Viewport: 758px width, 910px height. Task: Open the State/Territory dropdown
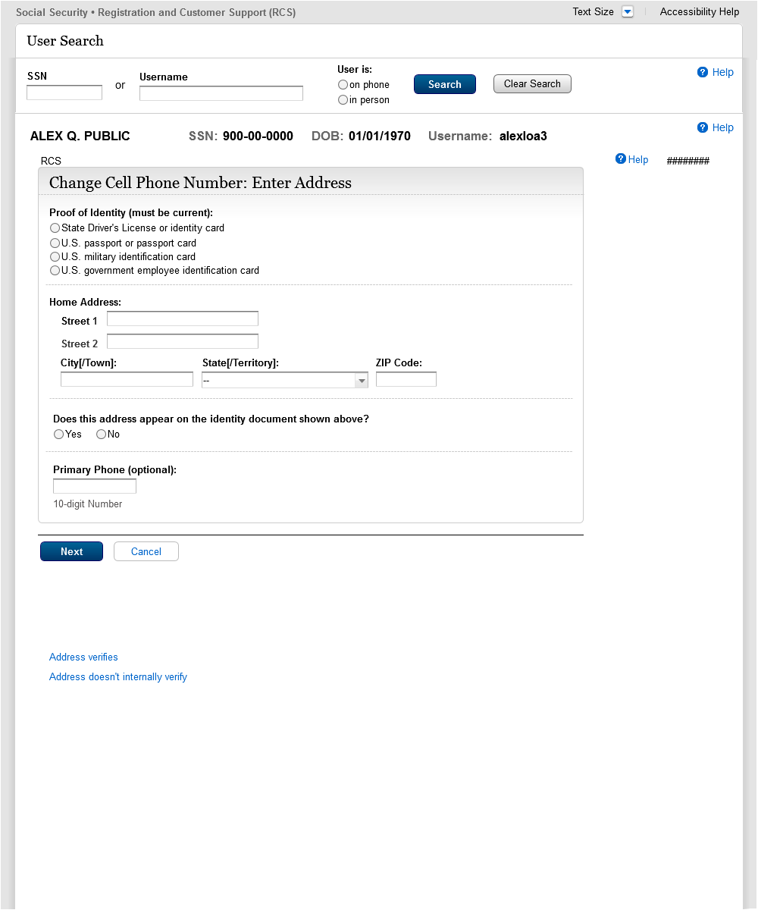tap(285, 380)
